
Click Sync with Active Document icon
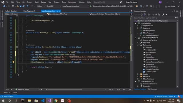click(x=153, y=15)
